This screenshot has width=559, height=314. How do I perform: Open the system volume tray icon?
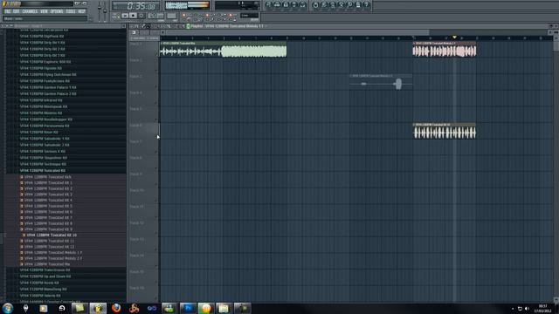click(x=527, y=309)
